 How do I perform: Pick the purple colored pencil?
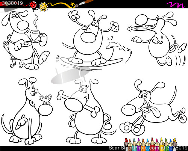pos(139,144)
